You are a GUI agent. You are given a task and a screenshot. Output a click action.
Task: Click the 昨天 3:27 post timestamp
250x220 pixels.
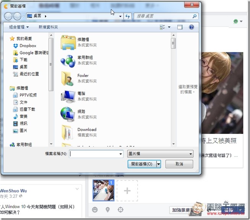pos(9,196)
